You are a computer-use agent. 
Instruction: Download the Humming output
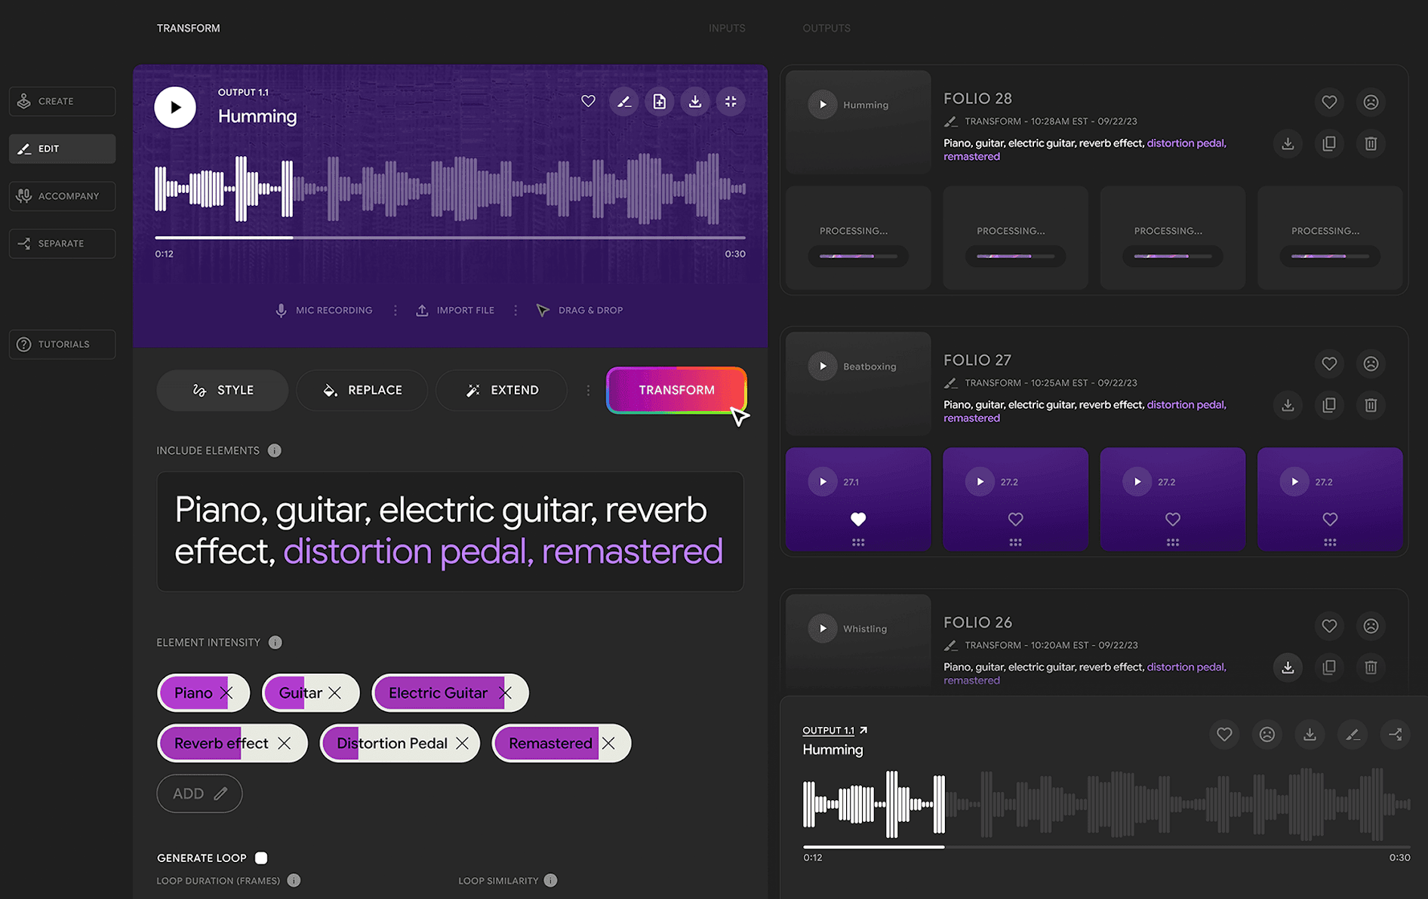pos(694,100)
